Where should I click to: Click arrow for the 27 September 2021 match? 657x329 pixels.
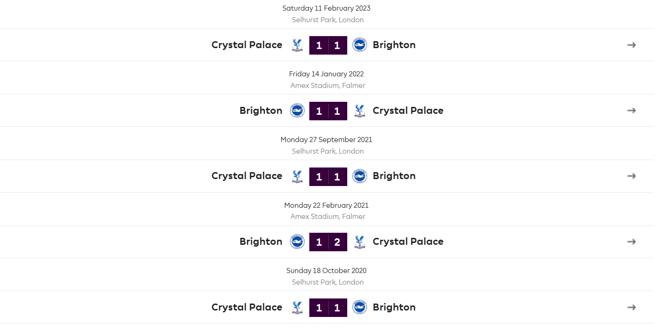(632, 176)
